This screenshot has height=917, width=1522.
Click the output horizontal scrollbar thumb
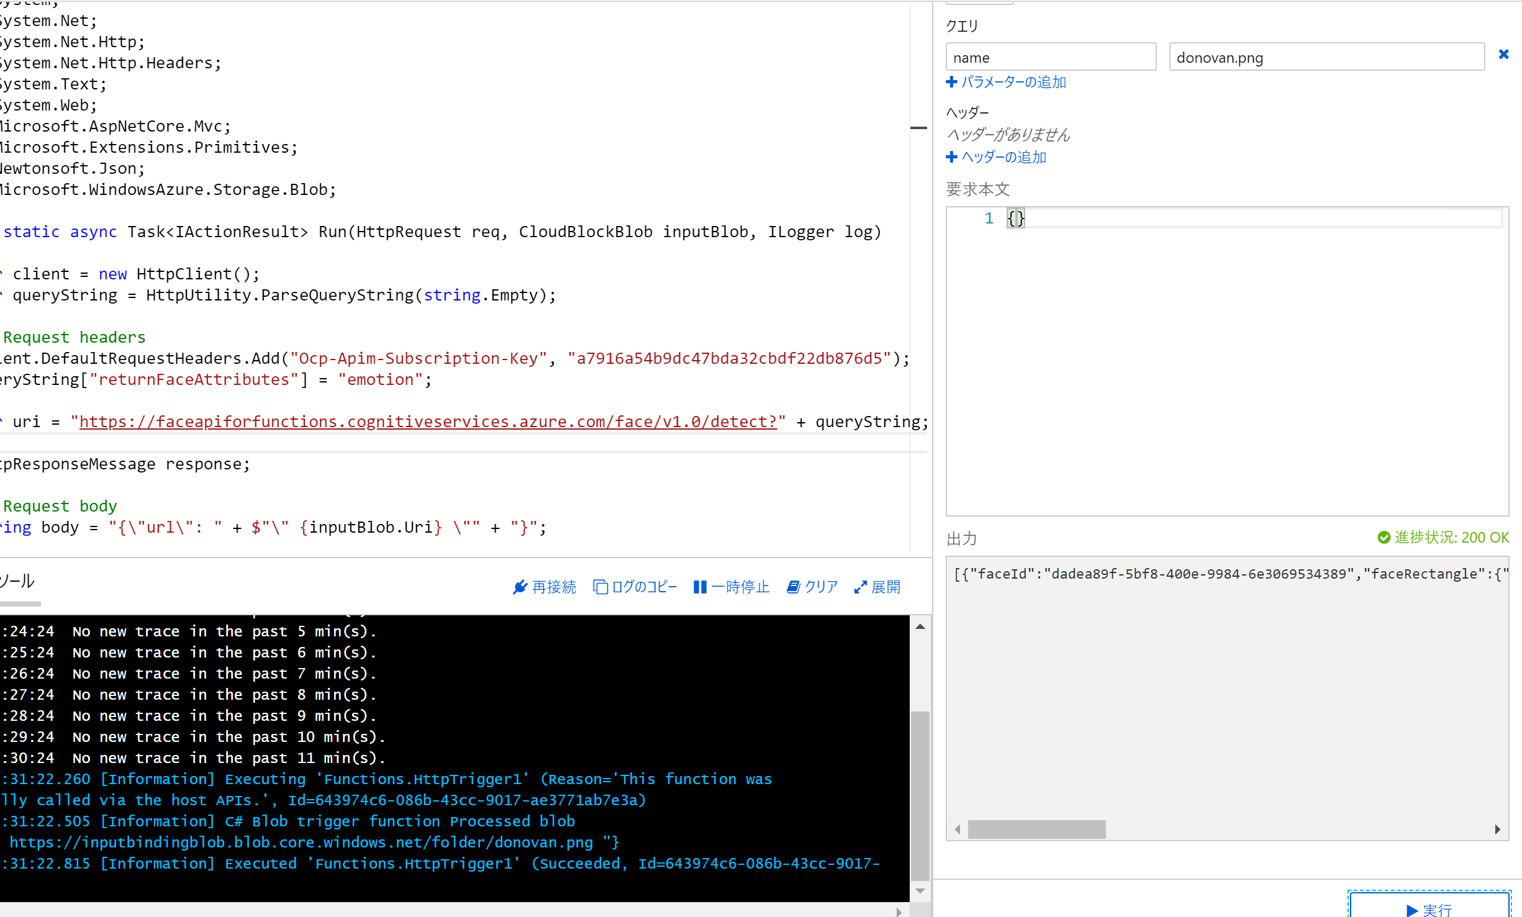click(x=1036, y=829)
